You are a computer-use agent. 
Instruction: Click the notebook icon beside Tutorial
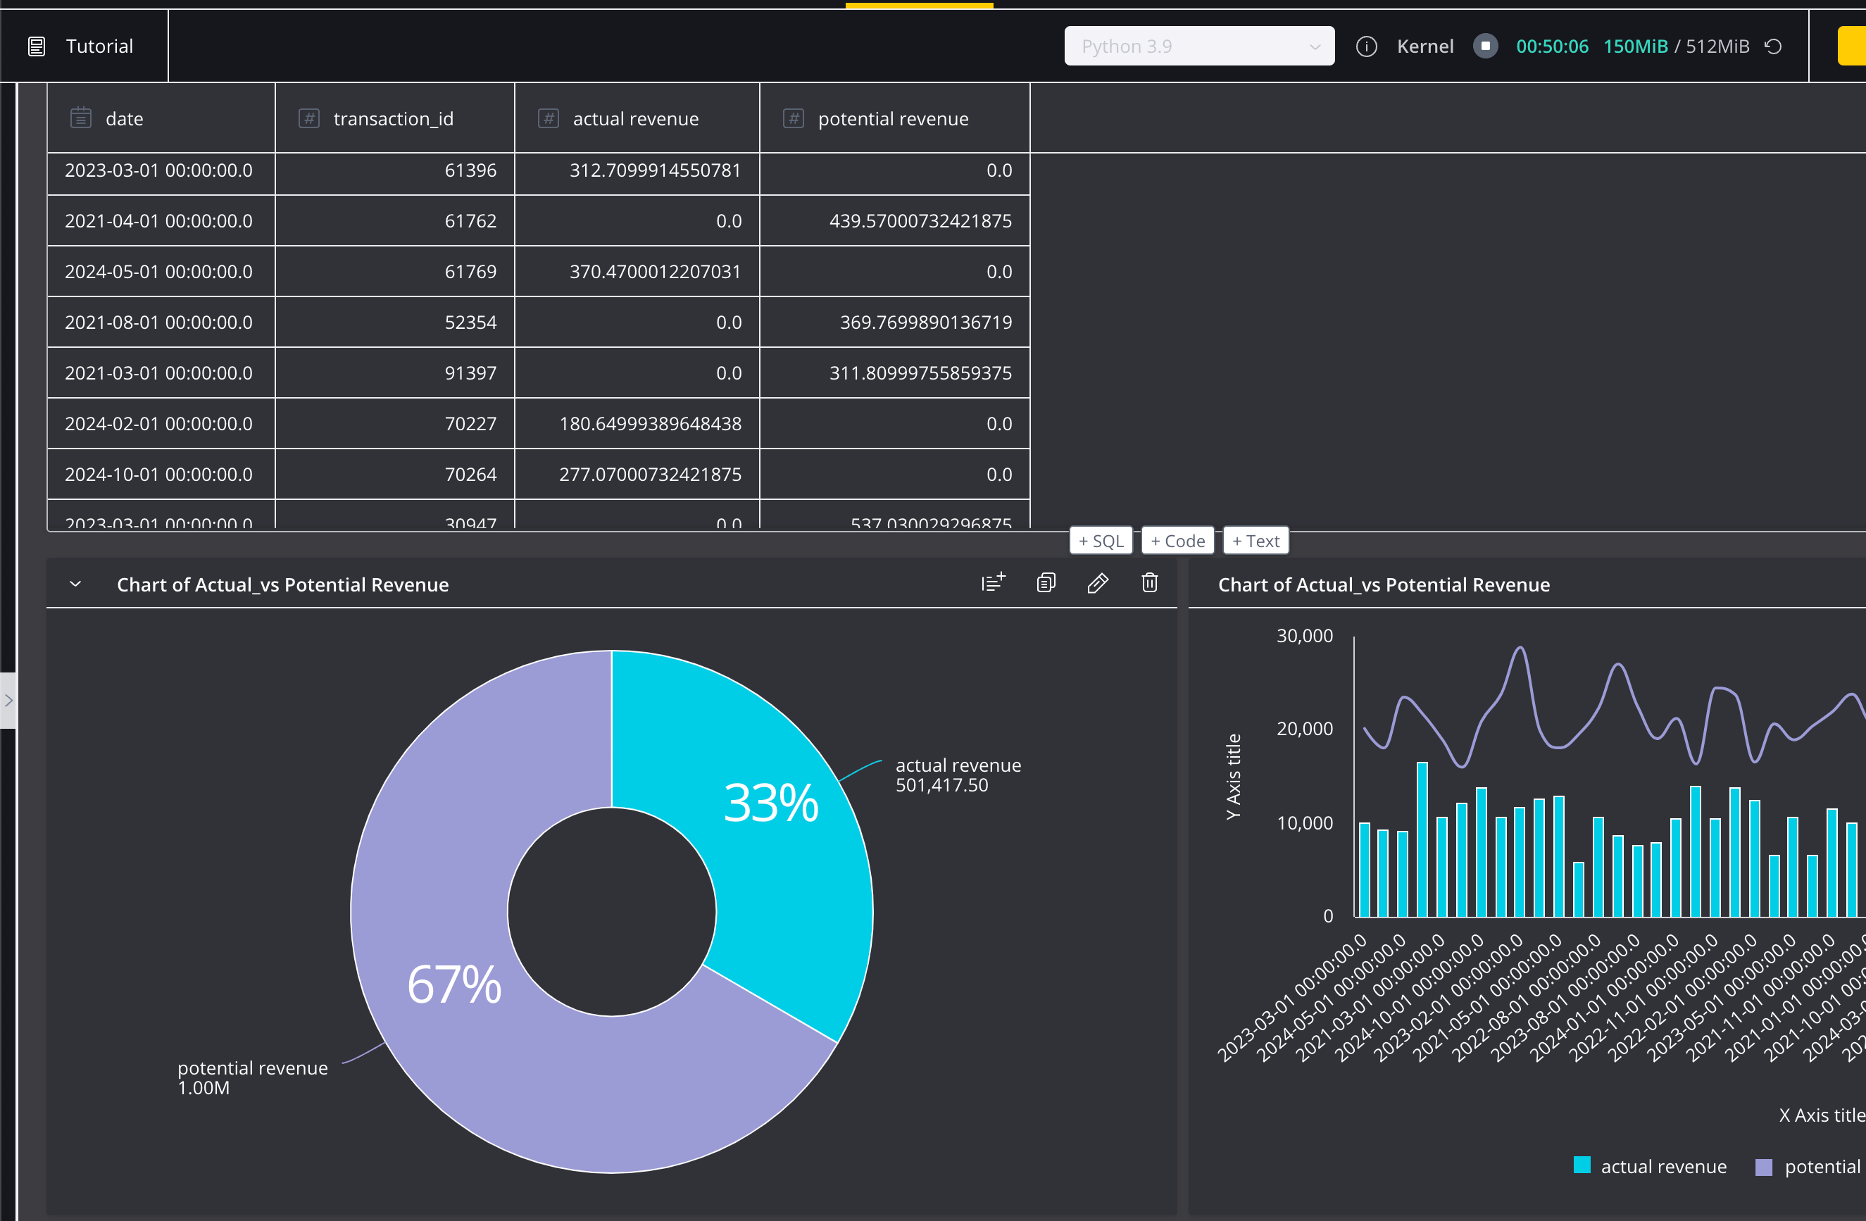(36, 46)
